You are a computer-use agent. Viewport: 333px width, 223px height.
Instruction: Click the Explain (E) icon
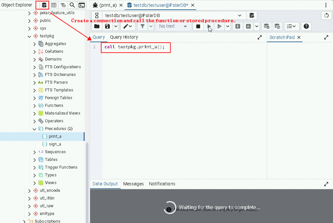click(x=238, y=26)
